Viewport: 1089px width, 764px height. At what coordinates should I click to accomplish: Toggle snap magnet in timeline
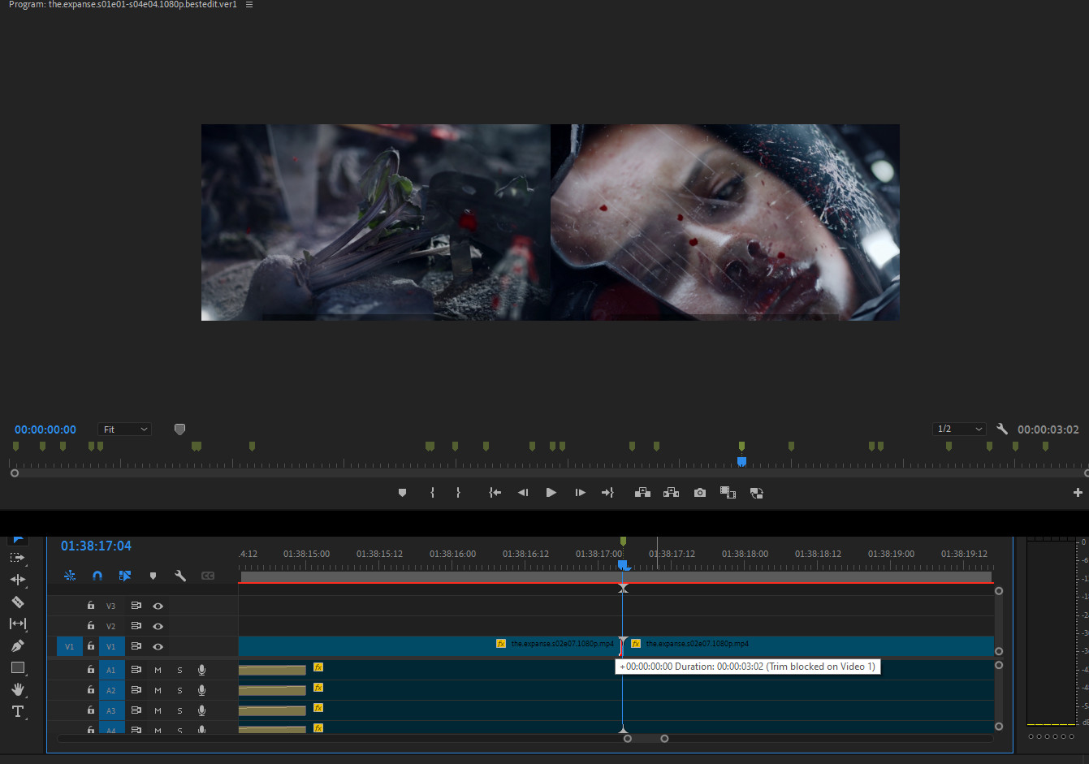97,576
